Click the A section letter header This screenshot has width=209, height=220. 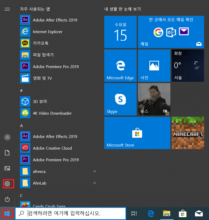21,126
